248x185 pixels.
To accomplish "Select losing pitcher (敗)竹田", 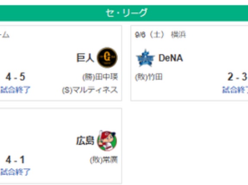I will [149, 77].
